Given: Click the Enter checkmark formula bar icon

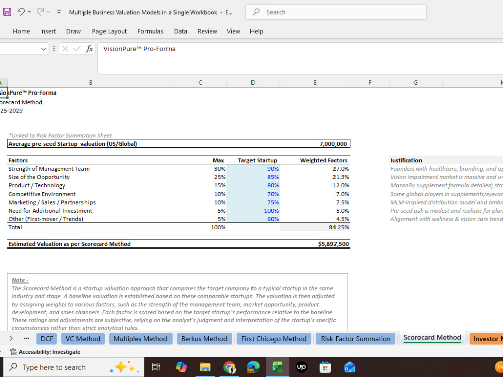Looking at the screenshot, I should click(77, 49).
